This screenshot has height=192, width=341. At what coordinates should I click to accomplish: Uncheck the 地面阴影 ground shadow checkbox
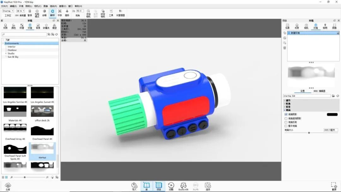286,114
